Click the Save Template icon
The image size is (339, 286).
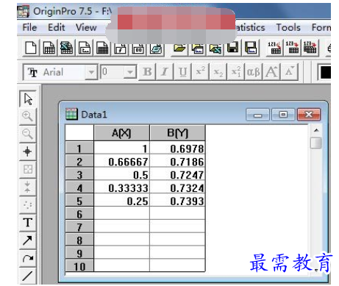251,48
